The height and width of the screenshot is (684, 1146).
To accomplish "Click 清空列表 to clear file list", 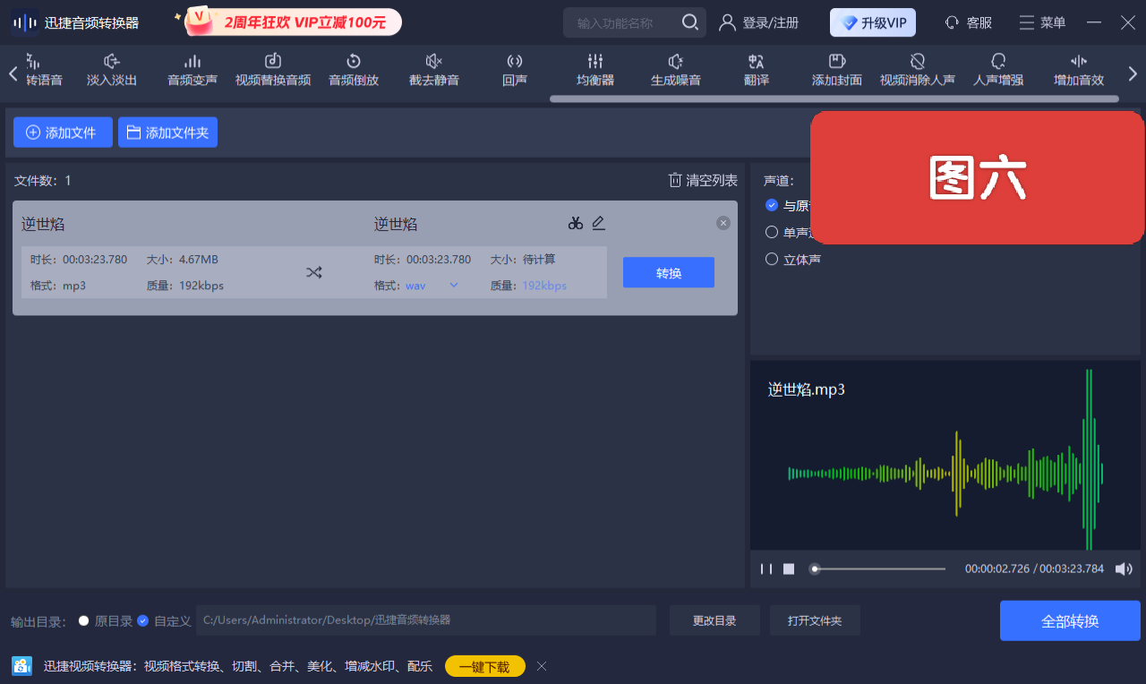I will (703, 180).
